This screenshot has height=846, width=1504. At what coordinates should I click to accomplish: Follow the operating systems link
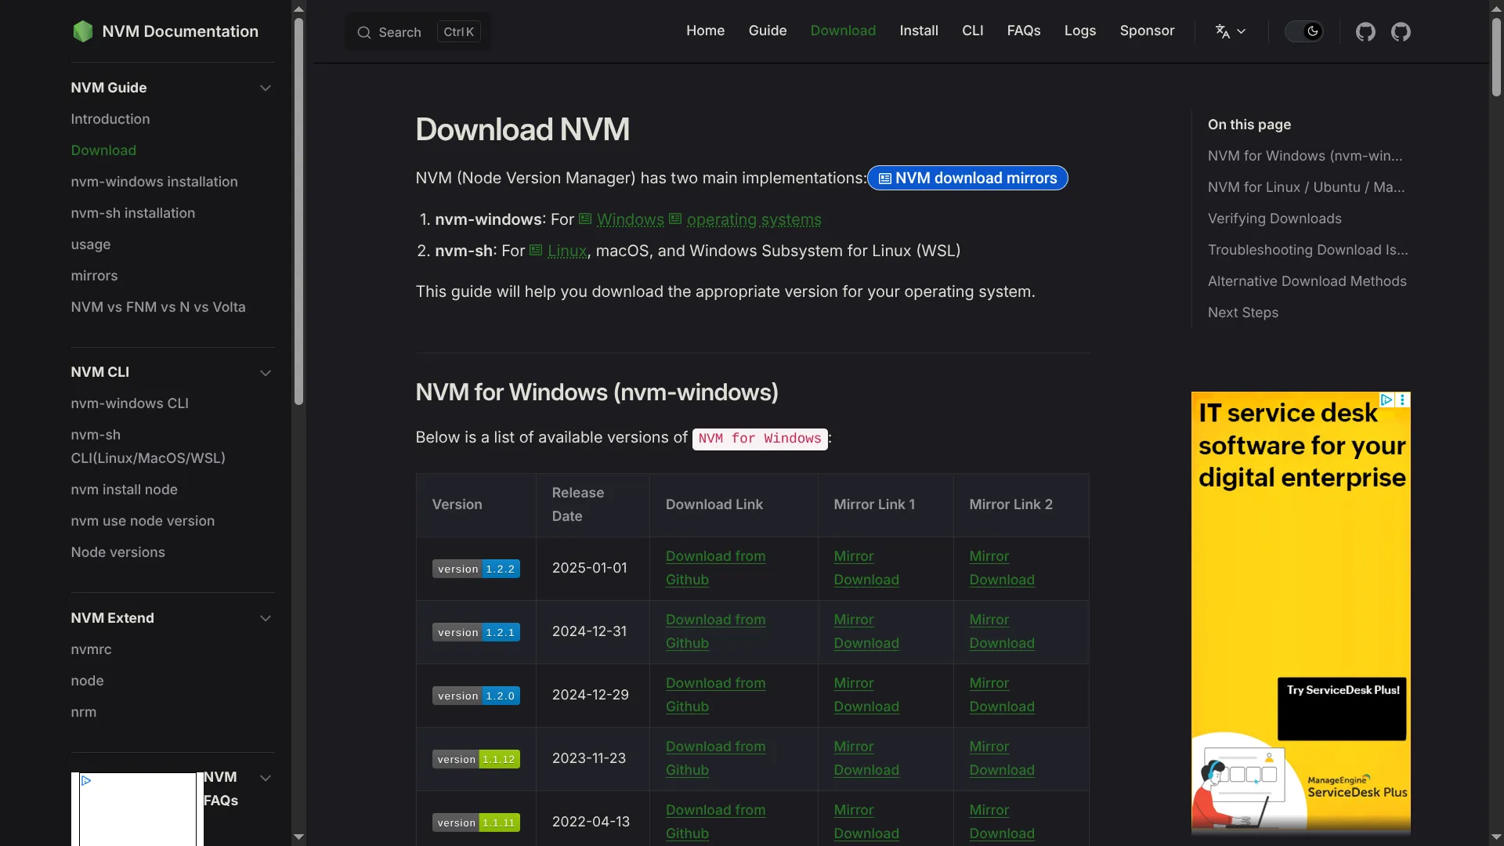pyautogui.click(x=754, y=220)
